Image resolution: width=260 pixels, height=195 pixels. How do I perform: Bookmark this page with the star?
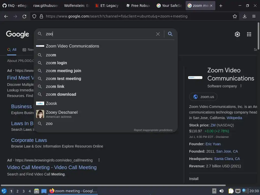pos(235,16)
